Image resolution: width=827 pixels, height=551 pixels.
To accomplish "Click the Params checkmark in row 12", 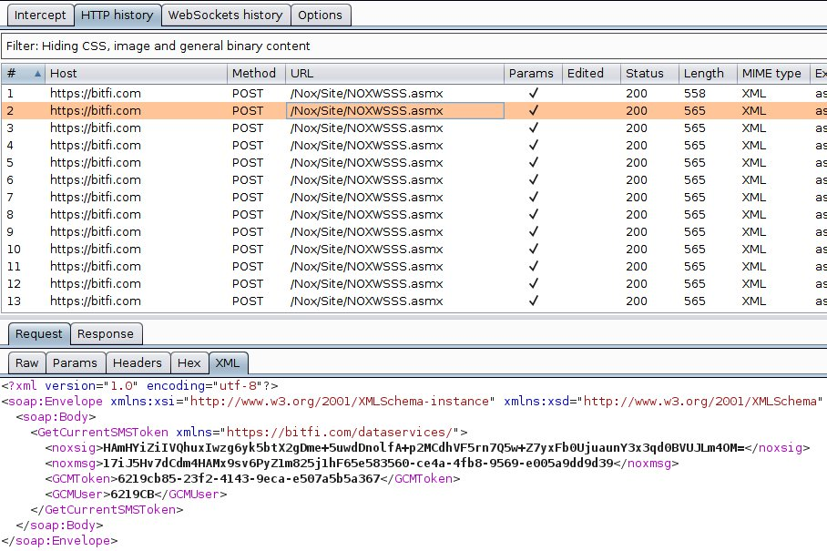I will pyautogui.click(x=534, y=283).
